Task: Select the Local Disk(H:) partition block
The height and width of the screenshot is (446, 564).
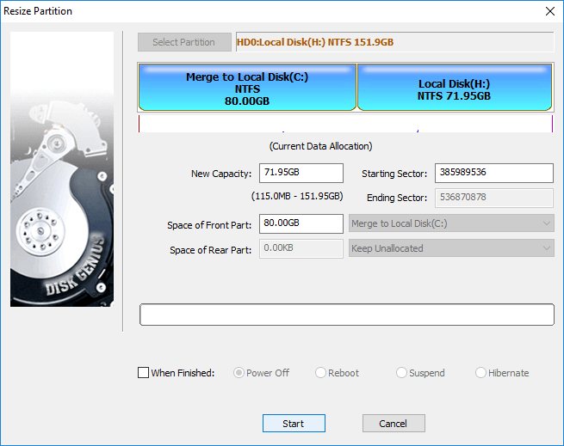Action: [x=455, y=89]
